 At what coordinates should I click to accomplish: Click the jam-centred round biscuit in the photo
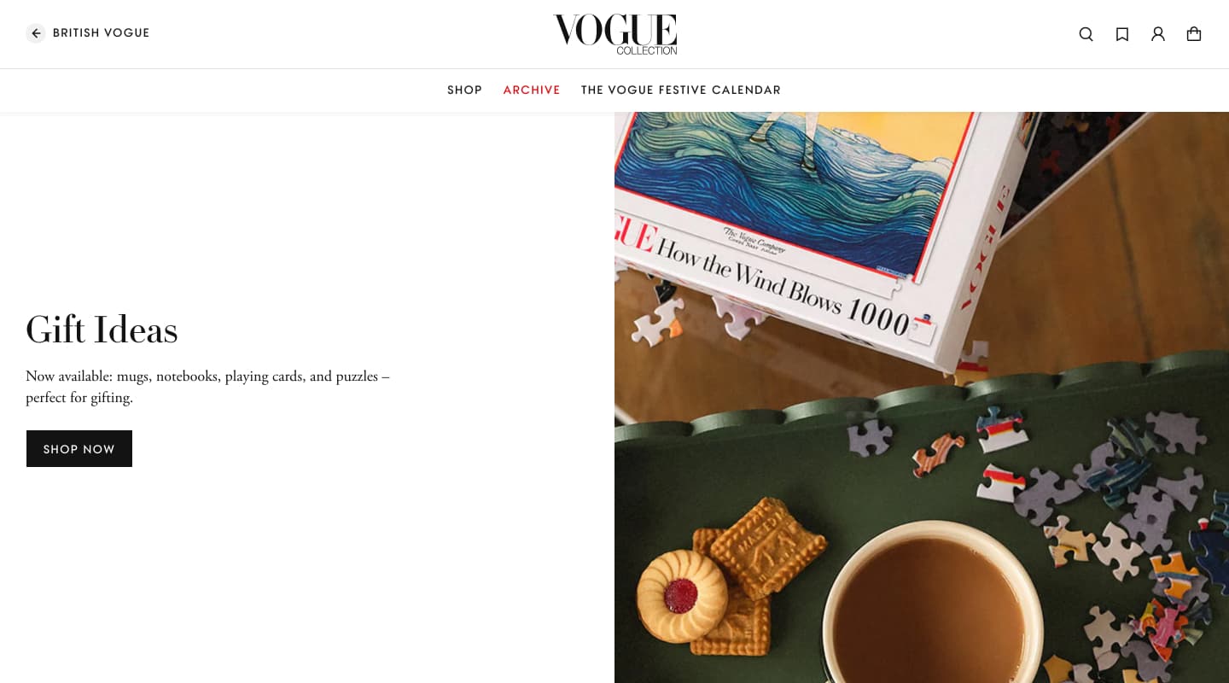(681, 595)
